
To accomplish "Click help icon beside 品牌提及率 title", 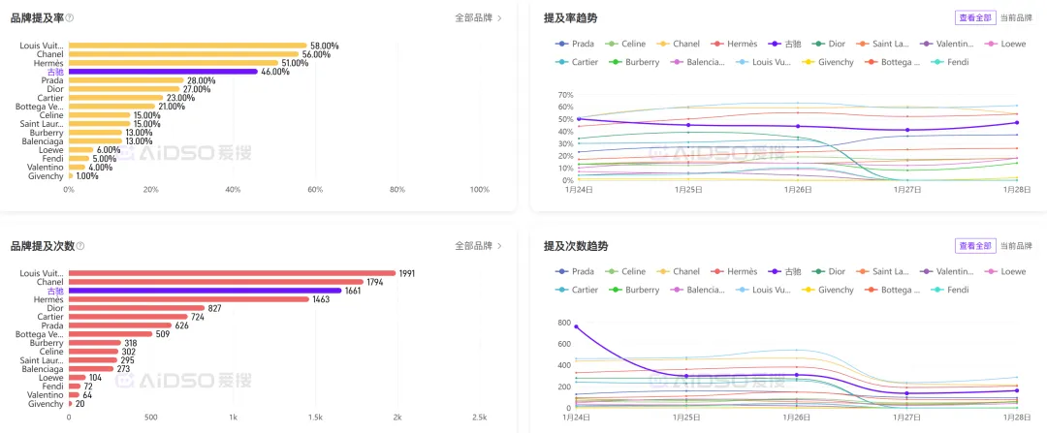I will (x=70, y=17).
